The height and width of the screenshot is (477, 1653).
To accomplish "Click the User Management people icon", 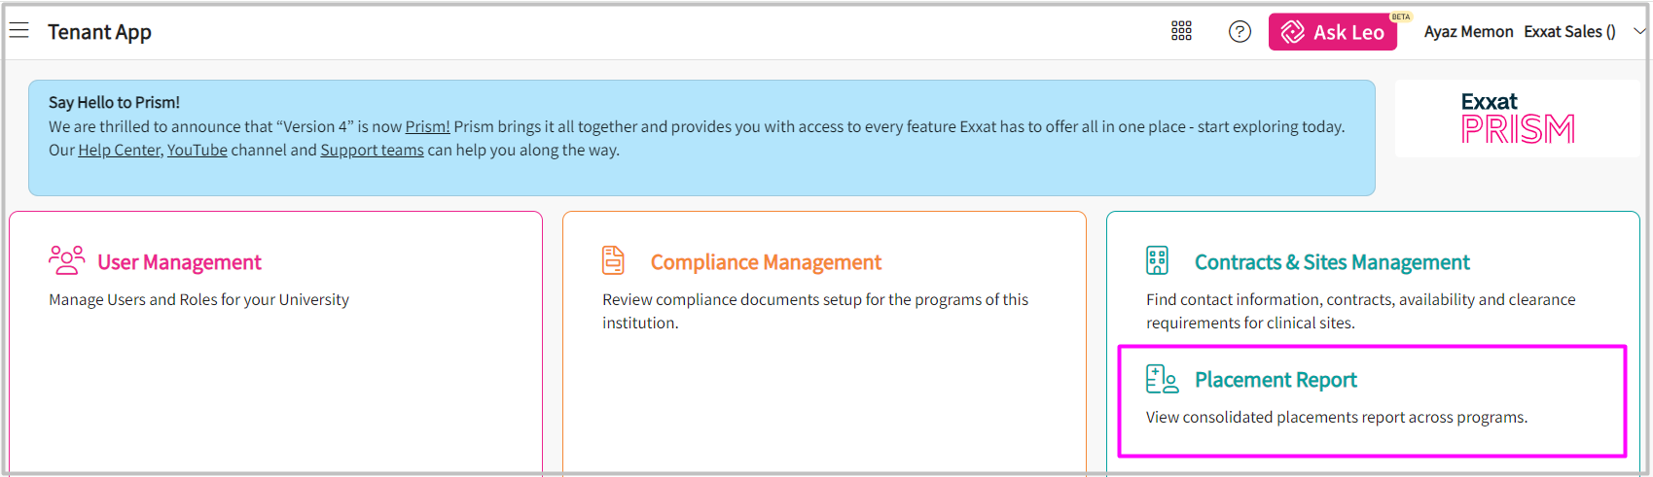I will click(66, 260).
